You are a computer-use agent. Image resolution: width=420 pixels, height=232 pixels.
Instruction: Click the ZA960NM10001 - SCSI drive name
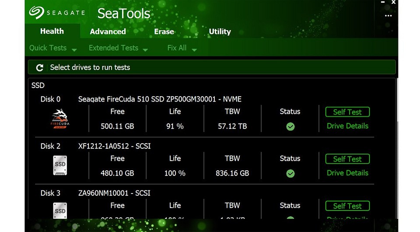(x=114, y=193)
